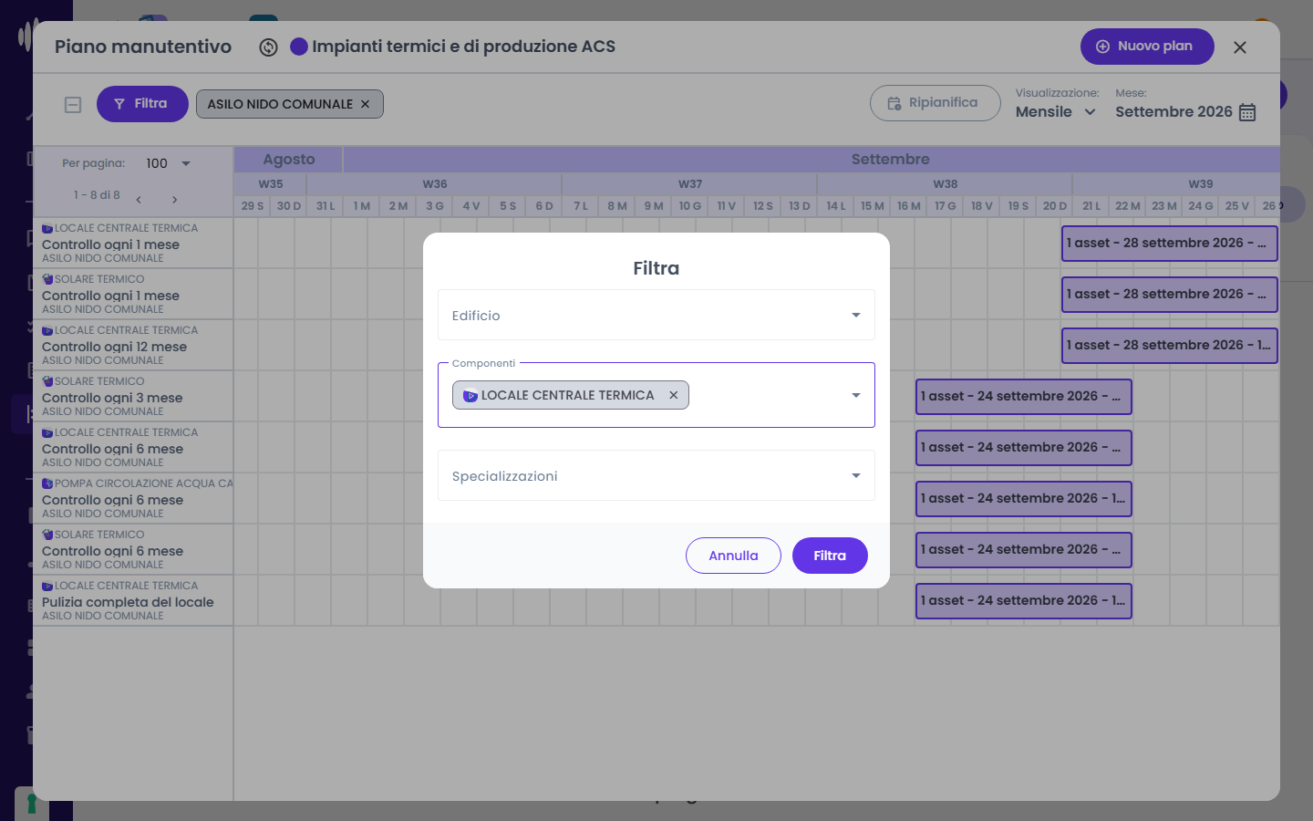
Task: Toggle the collapse-all checkbox icon beside Filtra
Action: coord(73,105)
